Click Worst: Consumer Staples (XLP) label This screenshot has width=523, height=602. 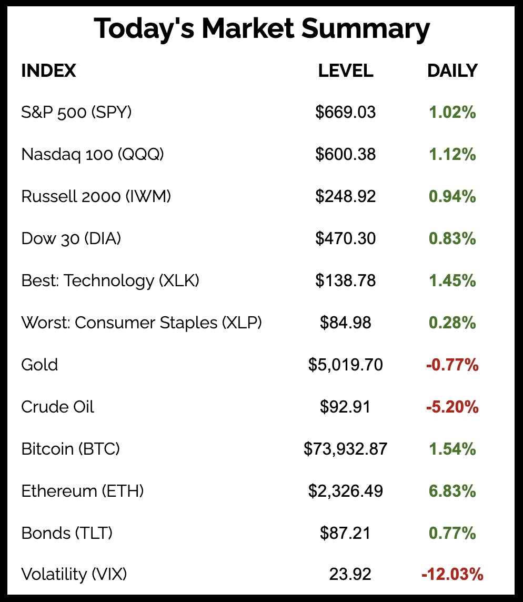[x=142, y=323]
